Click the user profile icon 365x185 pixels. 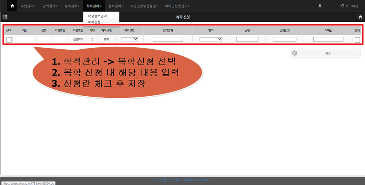pyautogui.click(x=320, y=6)
